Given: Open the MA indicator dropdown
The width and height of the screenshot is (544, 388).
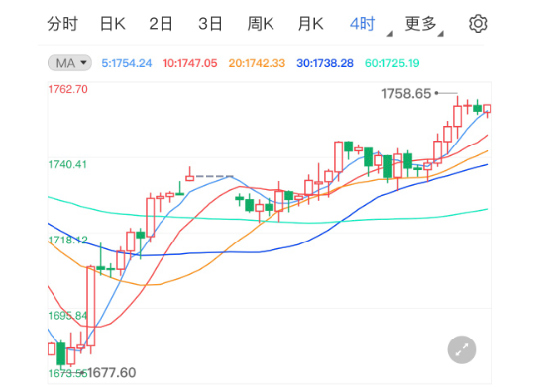Looking at the screenshot, I should 69,63.
